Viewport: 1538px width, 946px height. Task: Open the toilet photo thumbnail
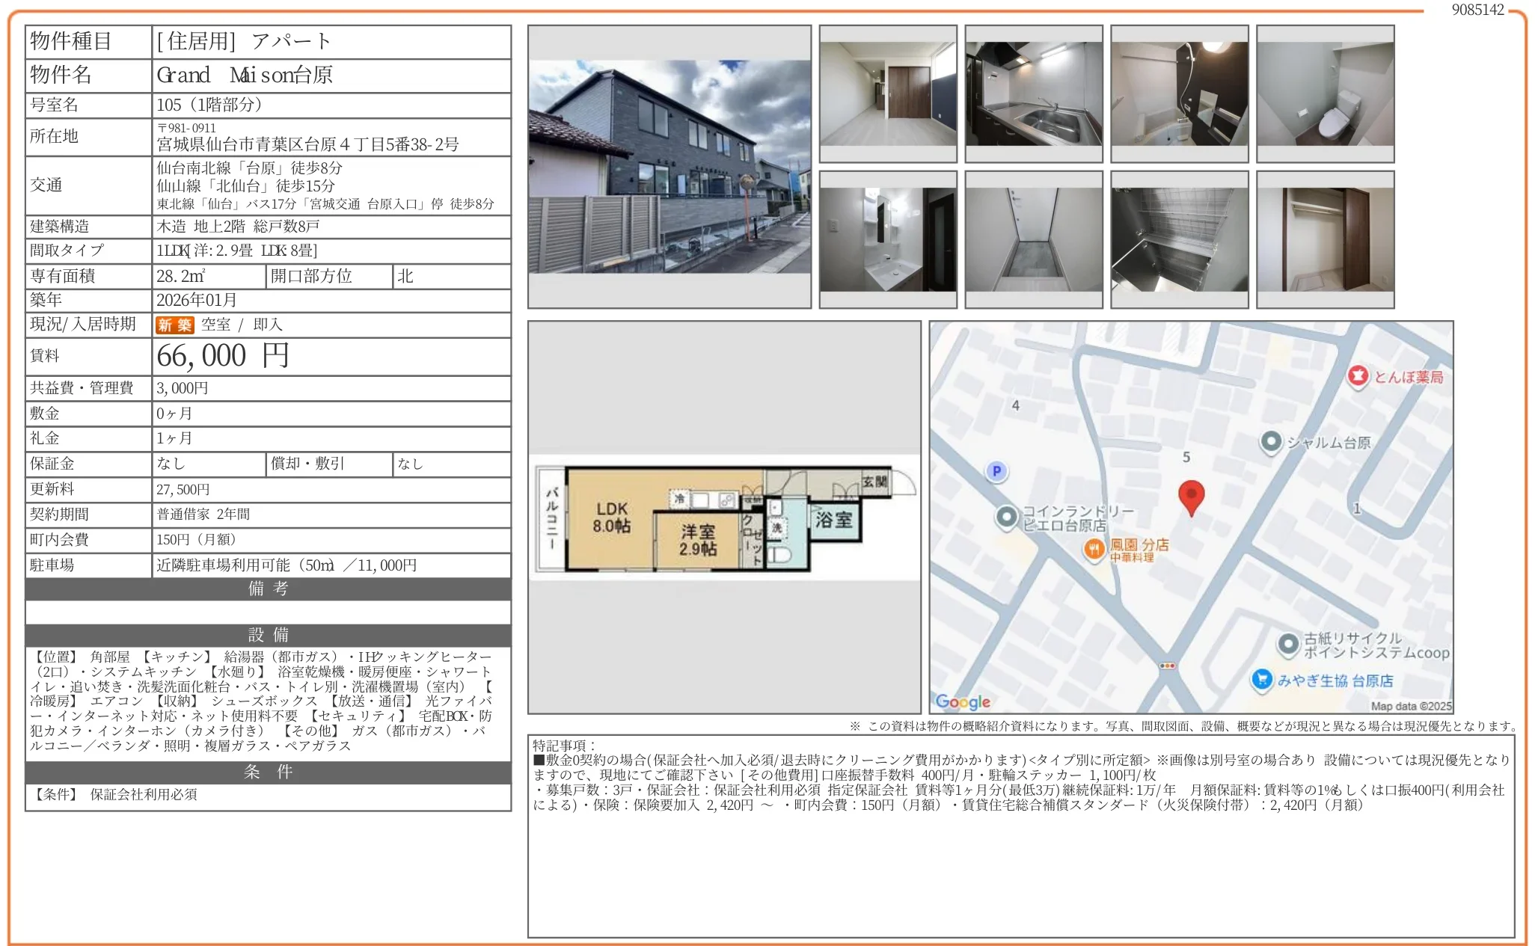click(x=1325, y=93)
